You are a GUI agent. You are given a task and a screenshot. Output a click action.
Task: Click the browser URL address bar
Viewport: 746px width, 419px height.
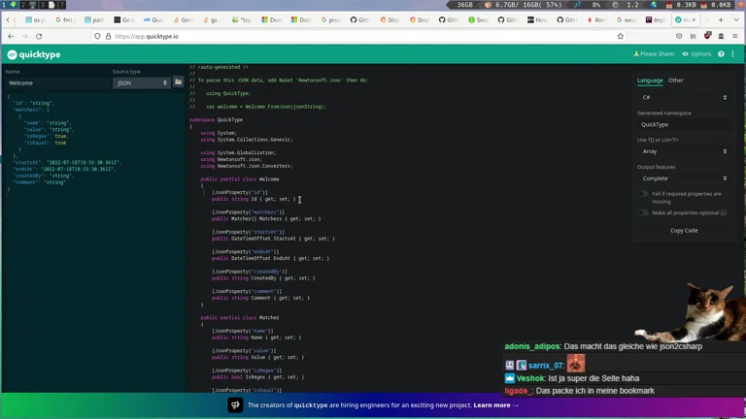361,36
